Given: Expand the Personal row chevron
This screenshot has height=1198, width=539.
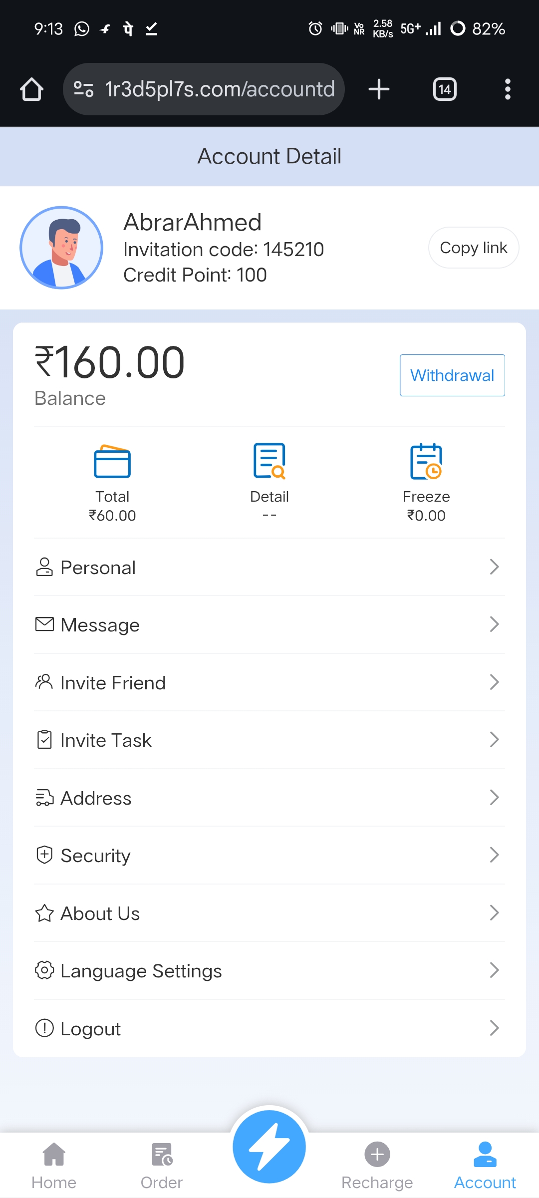Looking at the screenshot, I should [x=494, y=567].
